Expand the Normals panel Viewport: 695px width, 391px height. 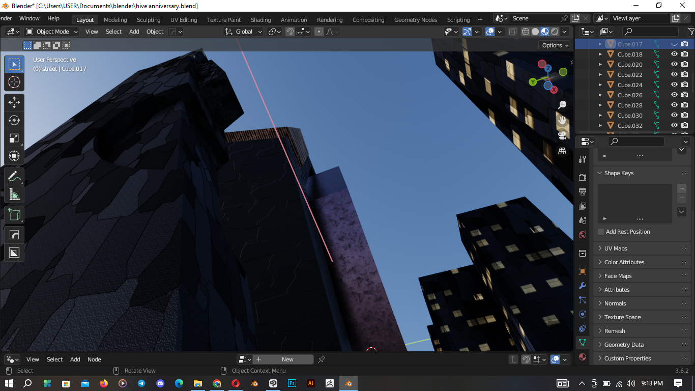[x=642, y=303]
